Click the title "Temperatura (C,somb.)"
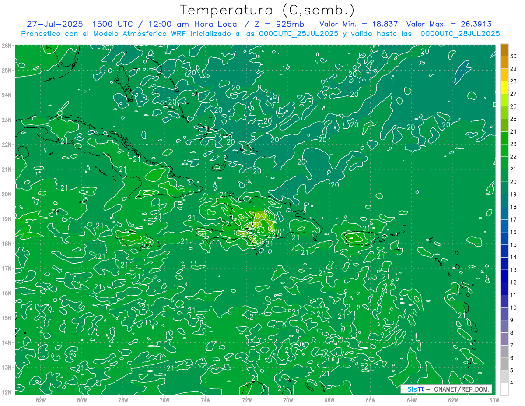Screen dimensions: 525x406 point(267,11)
